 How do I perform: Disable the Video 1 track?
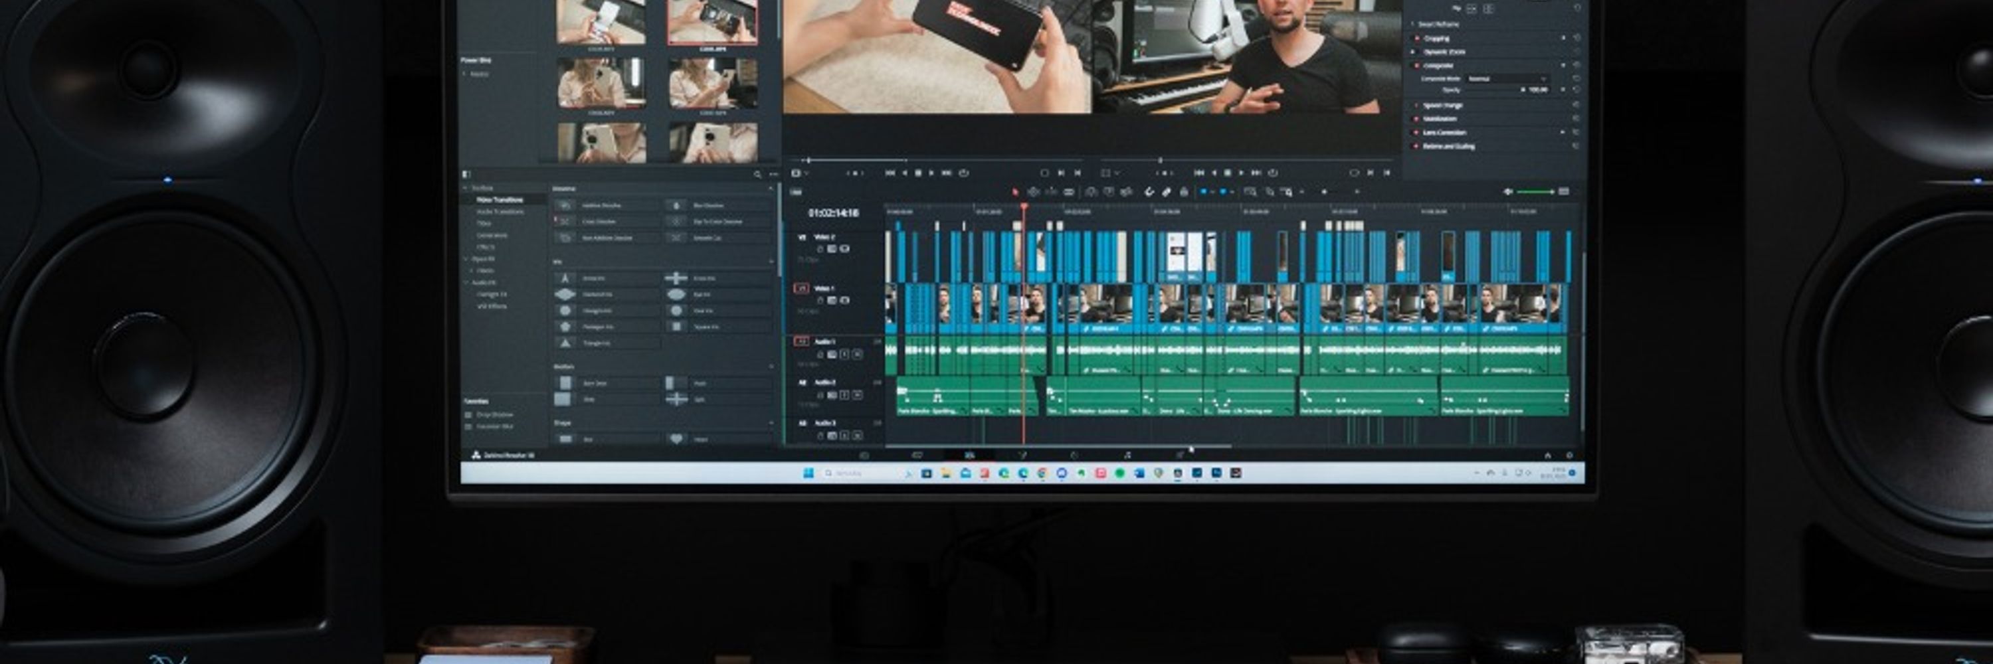[844, 300]
